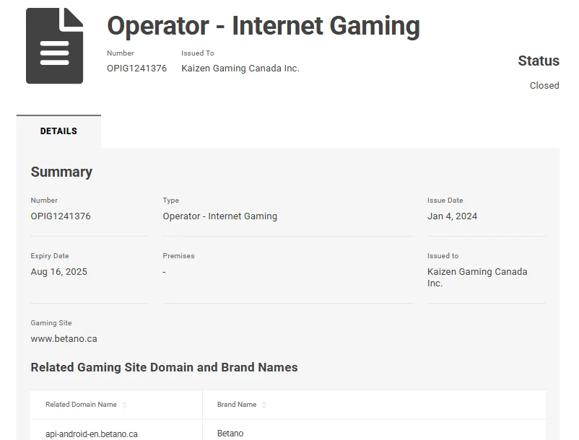Screen dimensions: 579x440
Task: Click the Operator - Internet Gaming page title
Action: [264, 26]
